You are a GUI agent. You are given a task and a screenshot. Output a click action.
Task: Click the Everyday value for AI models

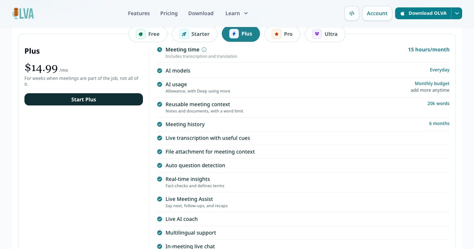440,70
